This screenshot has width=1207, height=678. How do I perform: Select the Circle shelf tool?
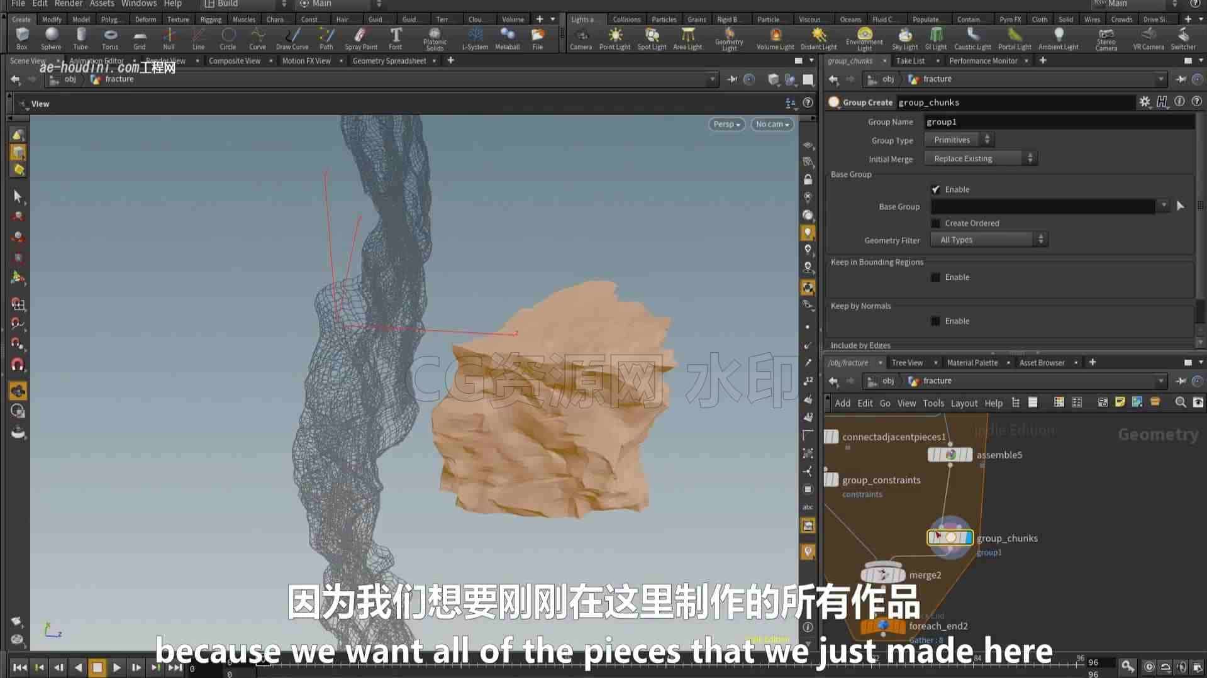(x=228, y=38)
